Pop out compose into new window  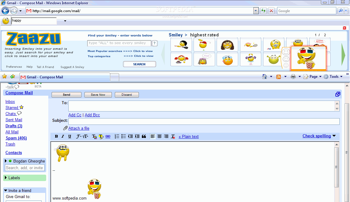[338, 94]
